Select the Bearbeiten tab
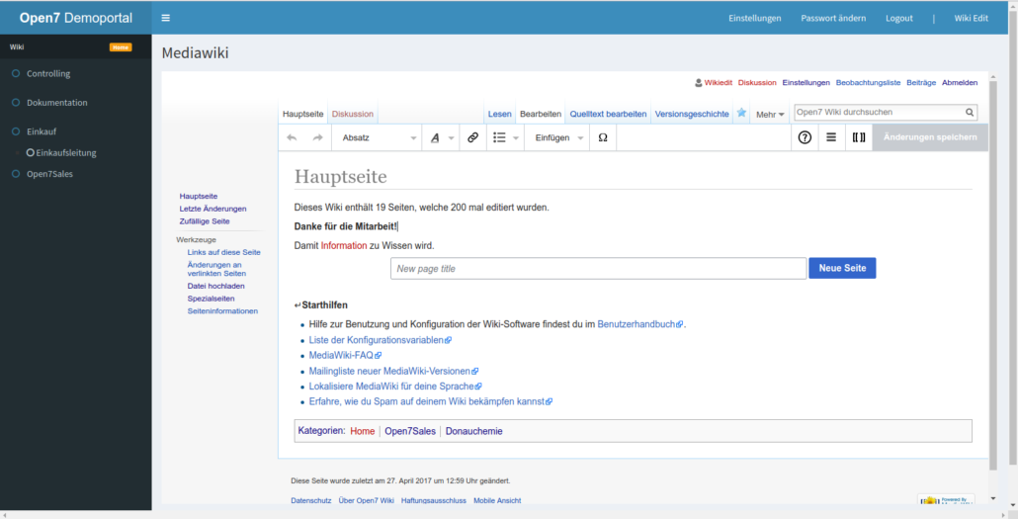1018x519 pixels. [x=541, y=114]
